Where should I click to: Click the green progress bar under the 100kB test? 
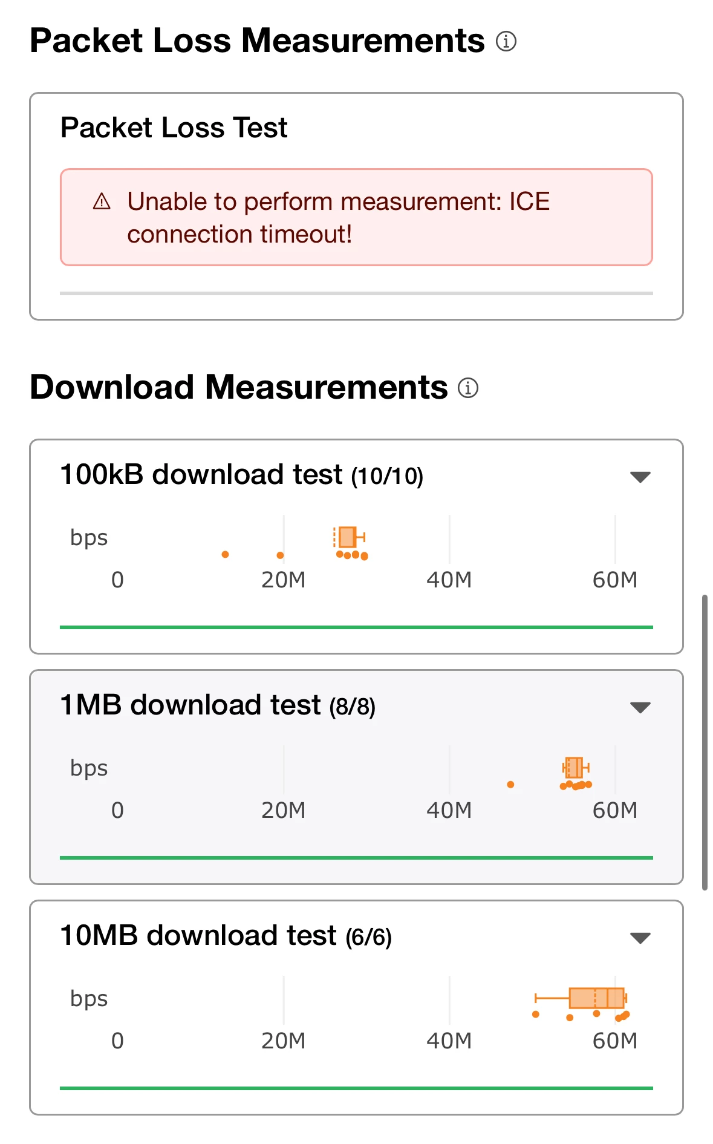(356, 627)
